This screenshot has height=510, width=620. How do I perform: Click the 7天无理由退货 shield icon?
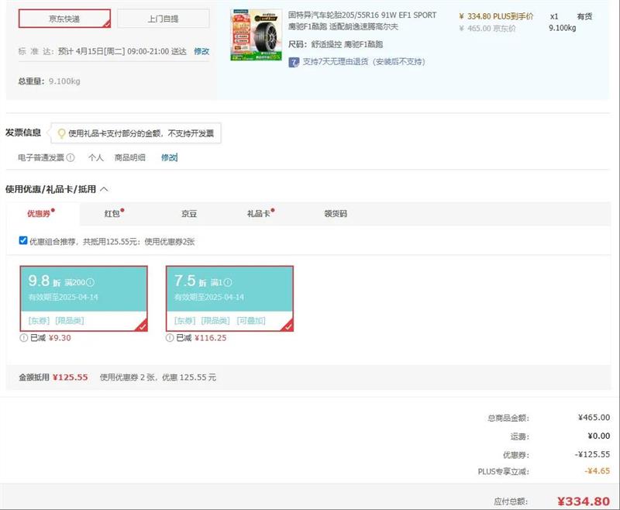(294, 61)
